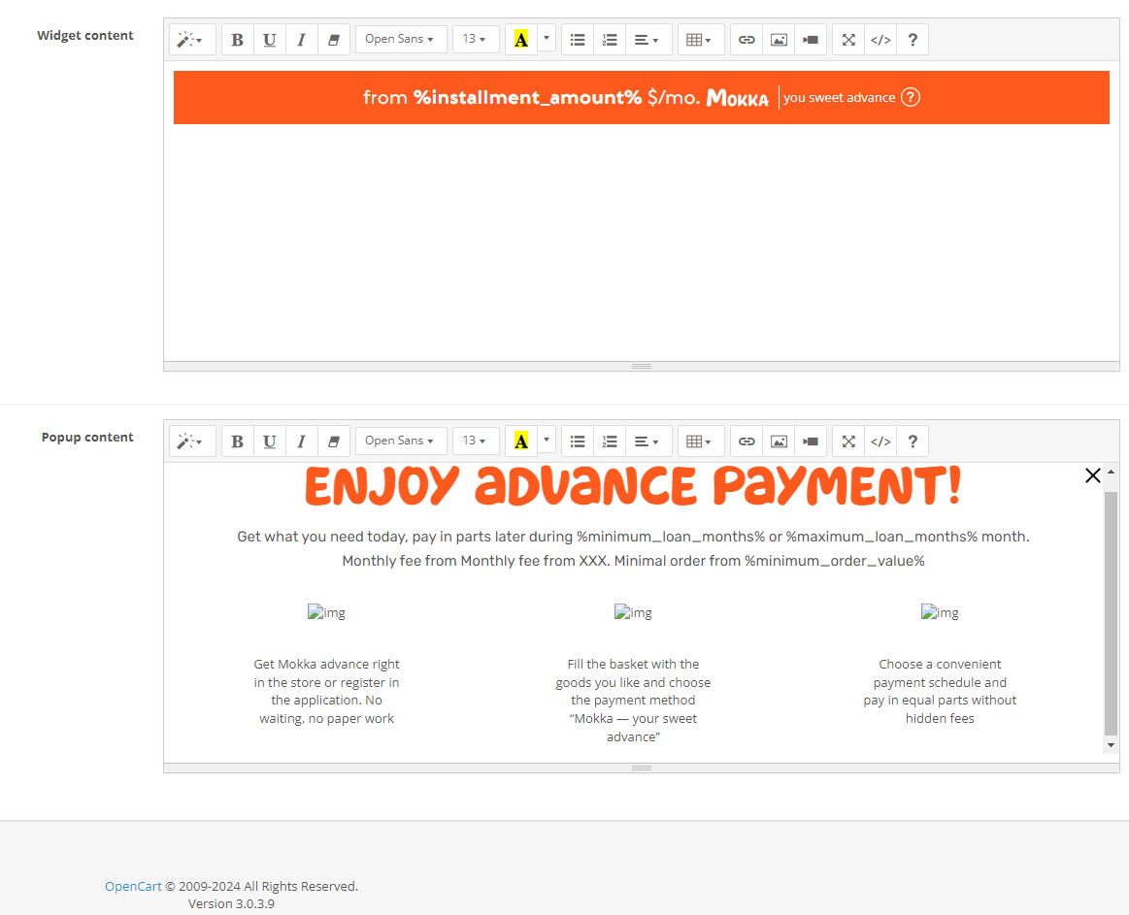
Task: Insert unordered list in Widget content editor
Action: (x=578, y=40)
